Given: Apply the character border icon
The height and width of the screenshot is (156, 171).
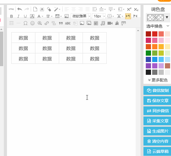Looking at the screenshot, I should [x=32, y=16].
